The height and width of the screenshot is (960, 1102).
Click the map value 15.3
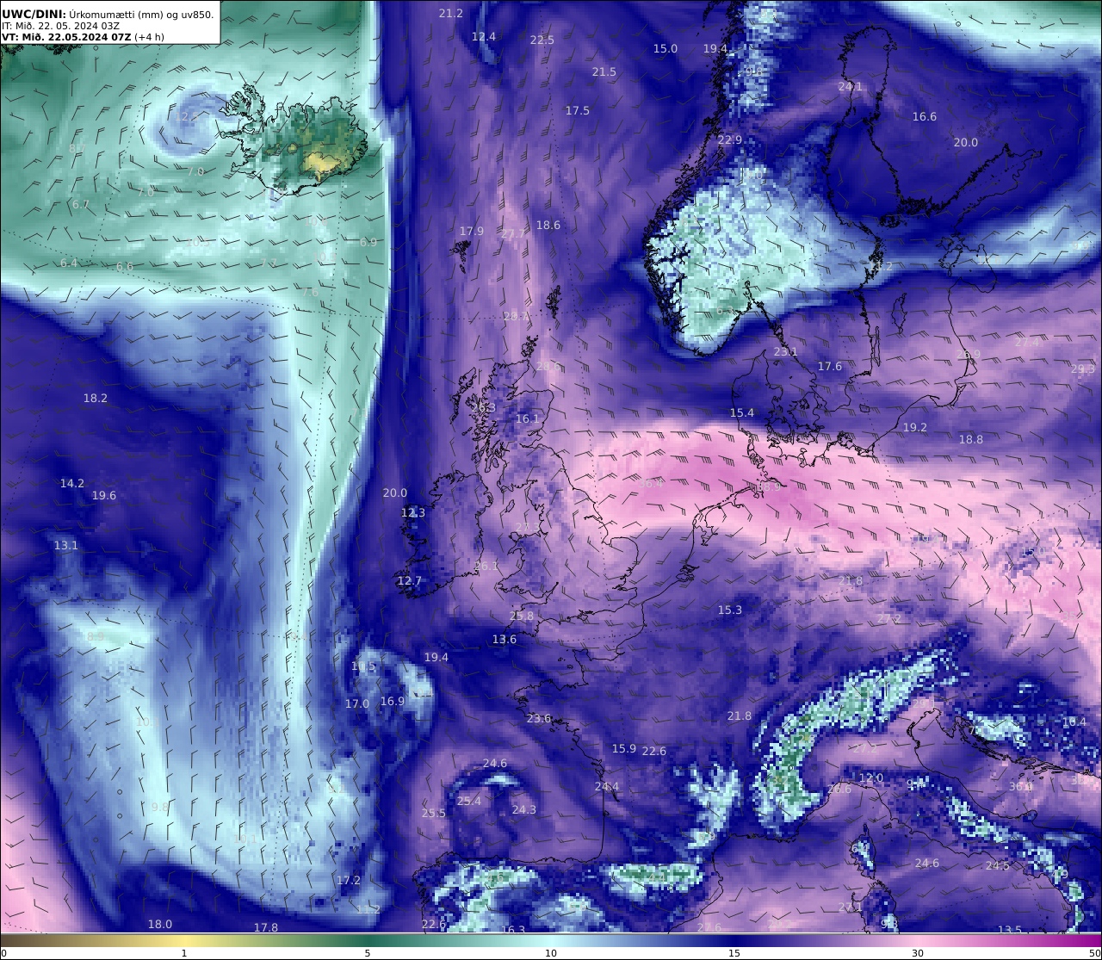(730, 610)
